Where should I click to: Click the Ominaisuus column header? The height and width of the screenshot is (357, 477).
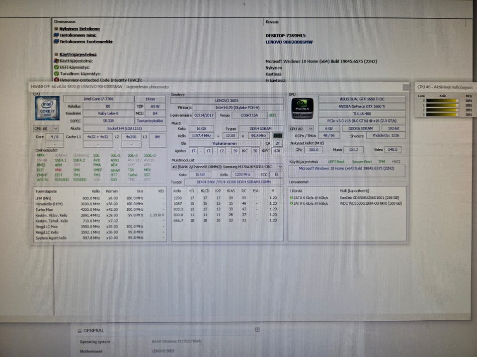tap(65, 22)
